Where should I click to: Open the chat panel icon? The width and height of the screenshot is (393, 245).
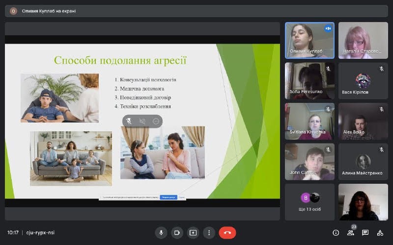point(365,233)
